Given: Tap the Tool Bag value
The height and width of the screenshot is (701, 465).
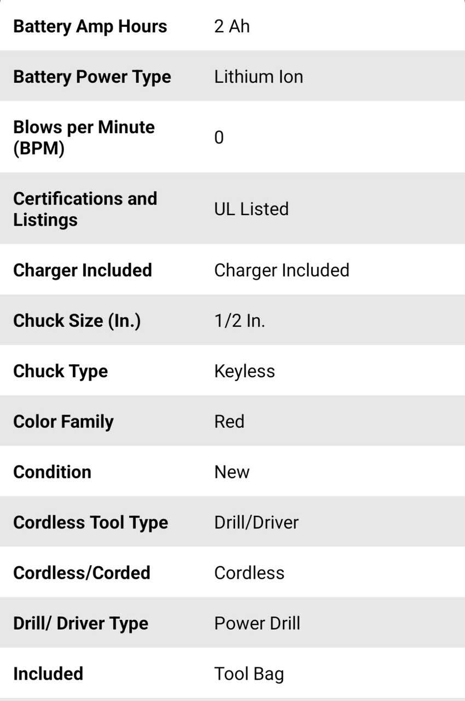Looking at the screenshot, I should [x=249, y=674].
